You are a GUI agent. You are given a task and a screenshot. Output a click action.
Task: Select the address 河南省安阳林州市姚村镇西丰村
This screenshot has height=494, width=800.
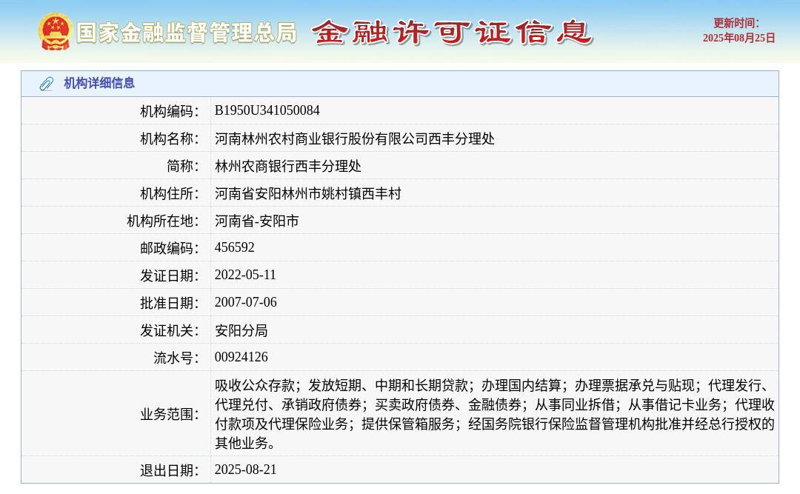coord(308,193)
